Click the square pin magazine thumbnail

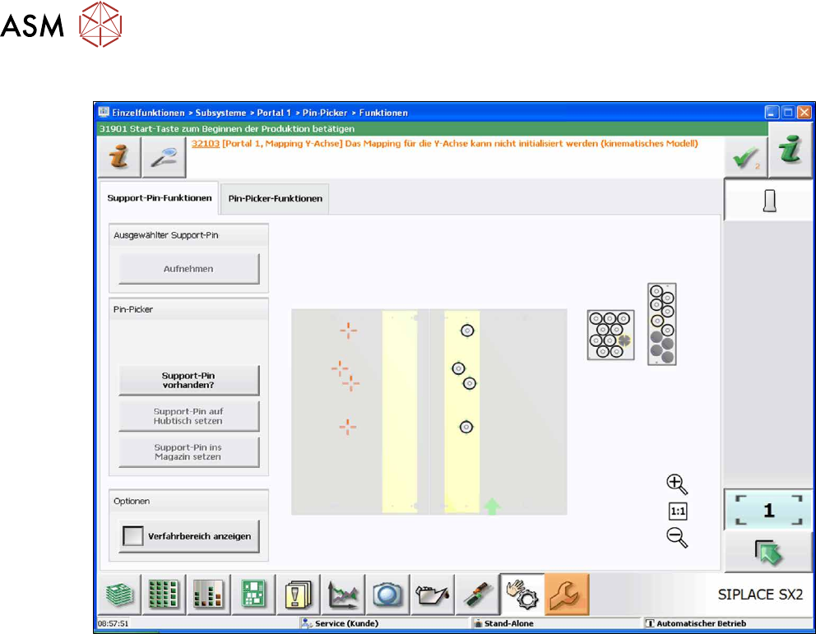click(611, 335)
